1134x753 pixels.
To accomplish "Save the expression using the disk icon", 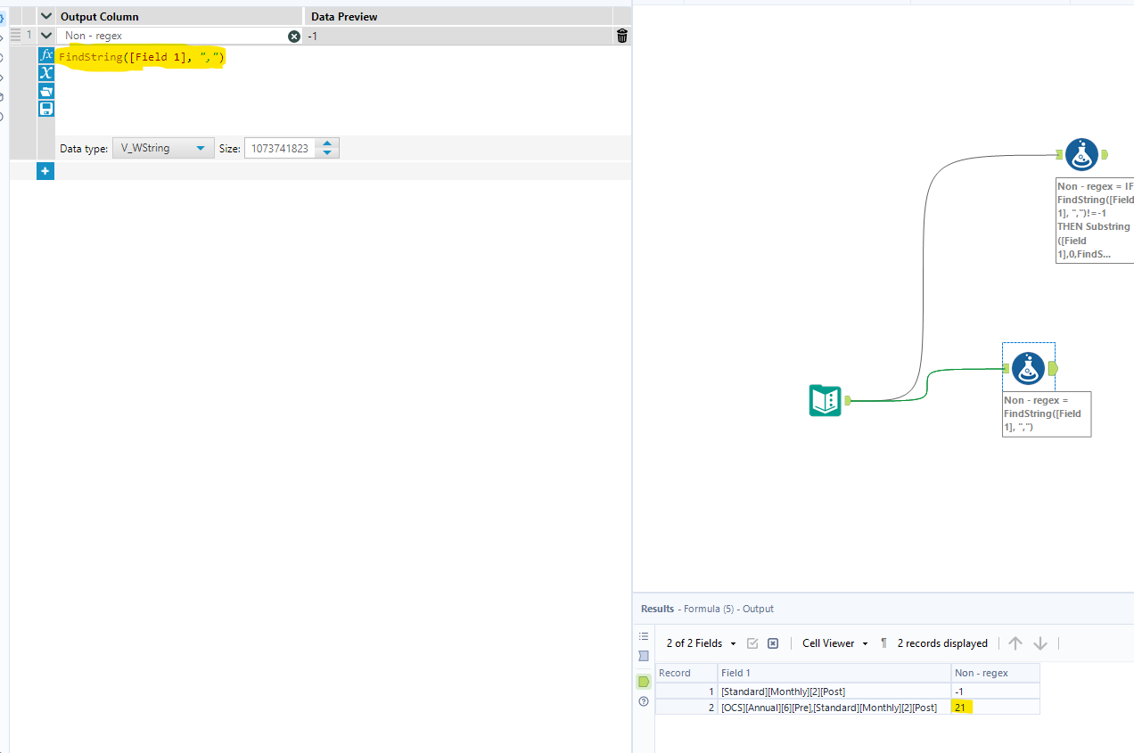I will [x=46, y=108].
